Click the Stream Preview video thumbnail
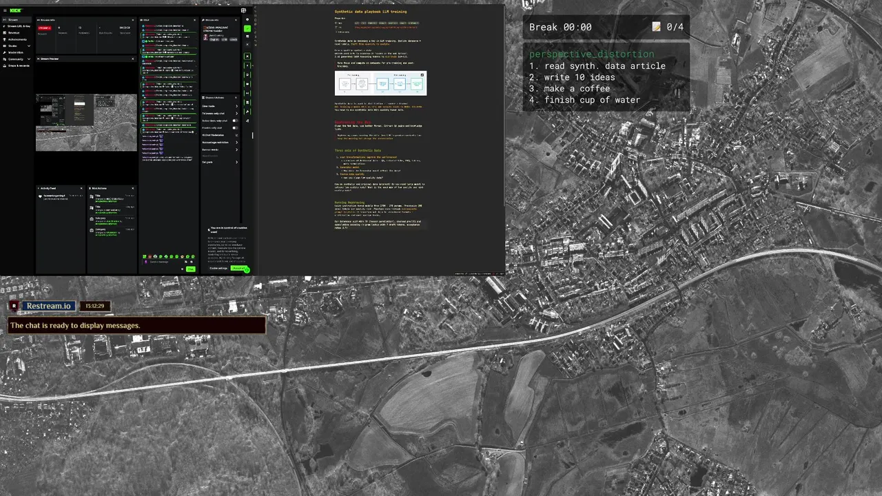The height and width of the screenshot is (496, 882). [x=86, y=123]
